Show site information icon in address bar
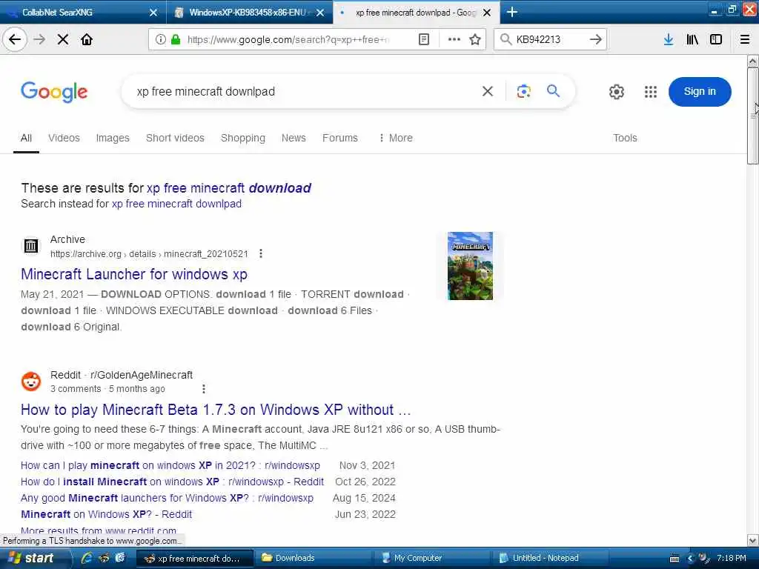Screen dimensions: 759x569 point(161,39)
